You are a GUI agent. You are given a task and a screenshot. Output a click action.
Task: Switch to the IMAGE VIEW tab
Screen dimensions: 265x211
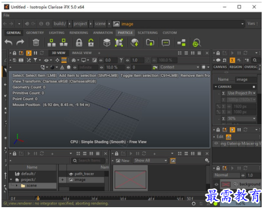(x=82, y=53)
